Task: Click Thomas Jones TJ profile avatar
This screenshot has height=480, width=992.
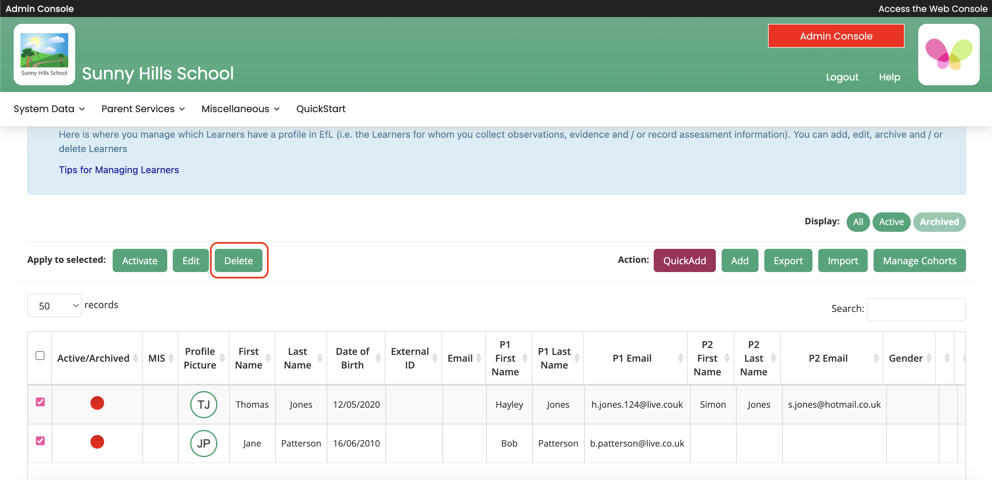Action: (x=203, y=404)
